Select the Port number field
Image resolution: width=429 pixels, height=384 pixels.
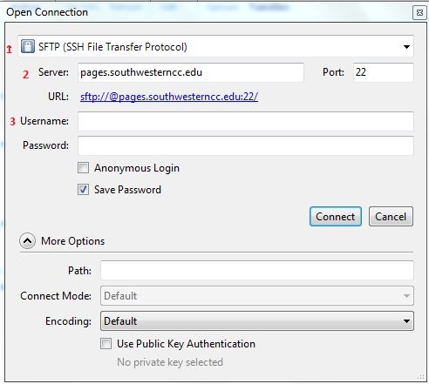[383, 72]
